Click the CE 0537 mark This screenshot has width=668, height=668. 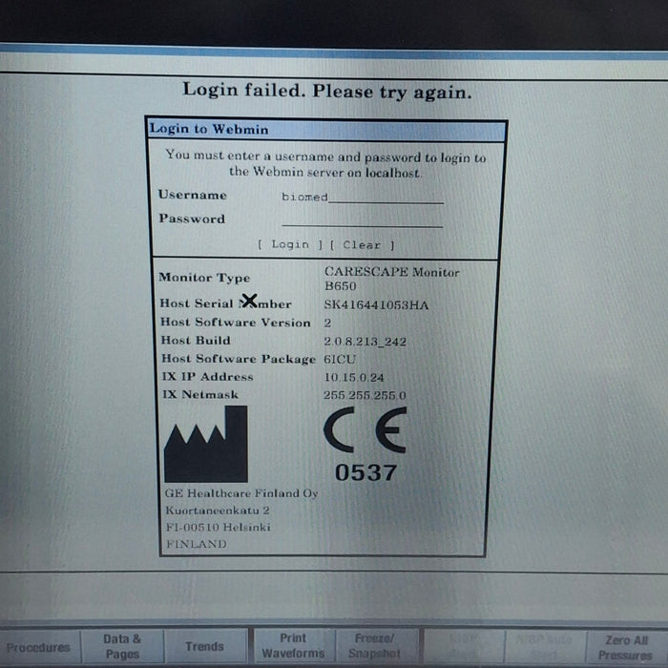(x=365, y=445)
